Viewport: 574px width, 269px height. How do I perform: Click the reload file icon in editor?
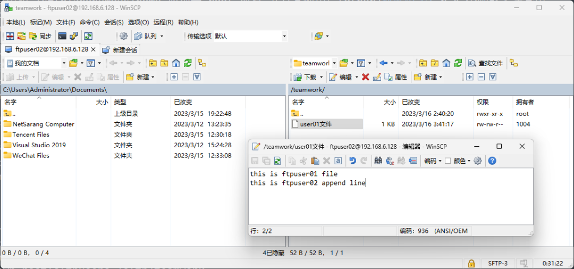pos(277,161)
